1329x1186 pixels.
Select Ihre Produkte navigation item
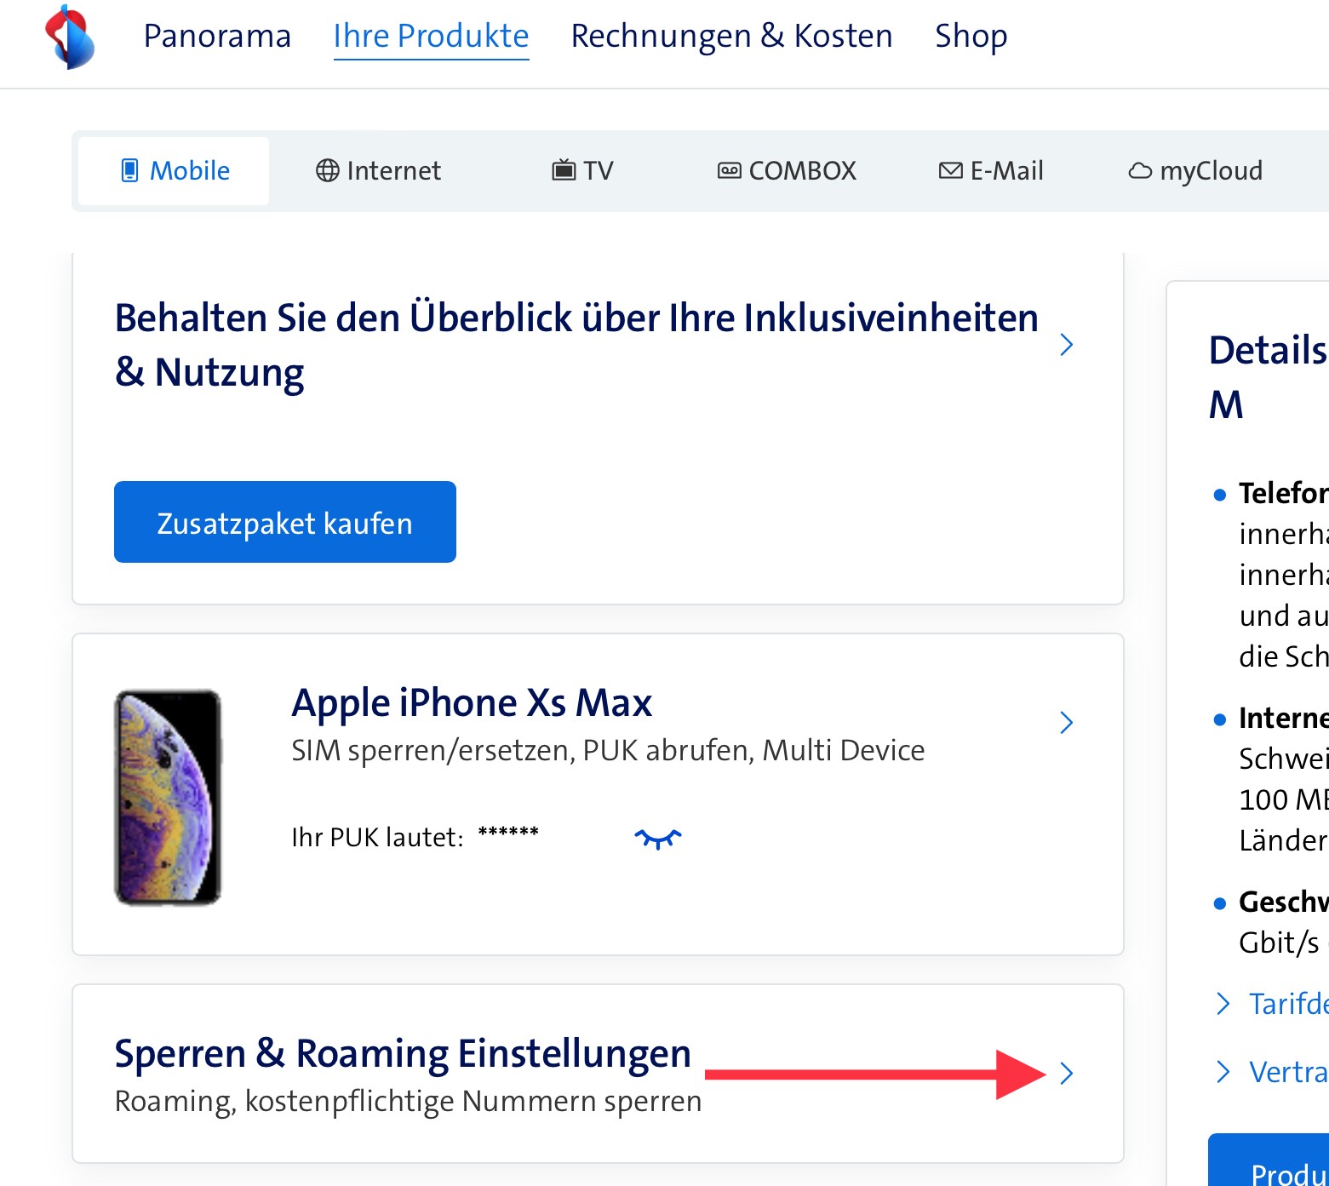(x=431, y=37)
